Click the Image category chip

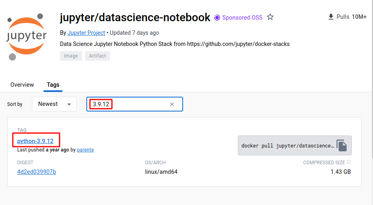(71, 56)
